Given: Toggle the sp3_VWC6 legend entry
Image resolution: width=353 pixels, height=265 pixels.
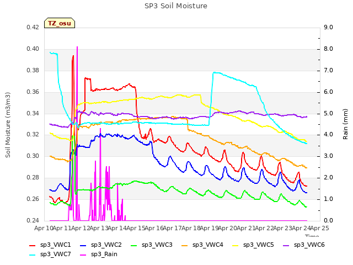Looking at the screenshot, I should [304, 245].
